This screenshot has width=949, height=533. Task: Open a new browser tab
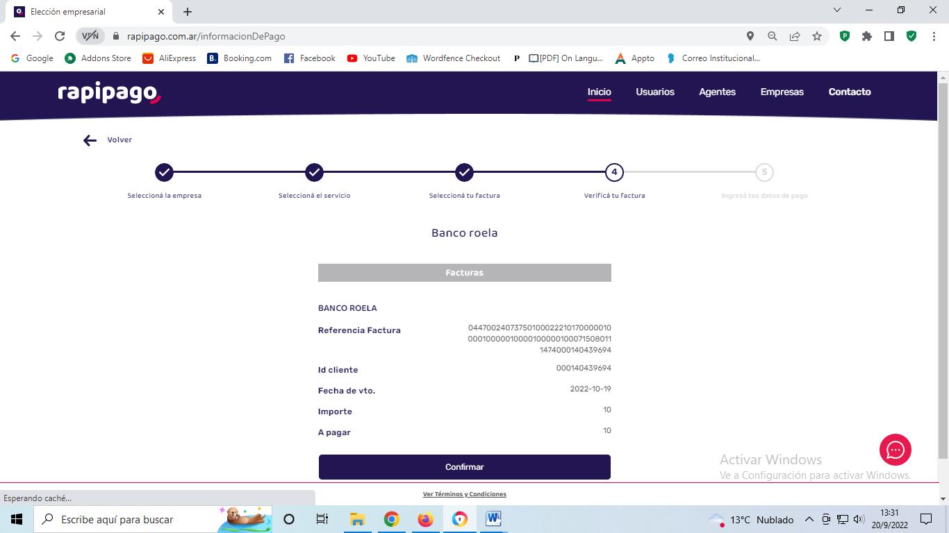188,11
